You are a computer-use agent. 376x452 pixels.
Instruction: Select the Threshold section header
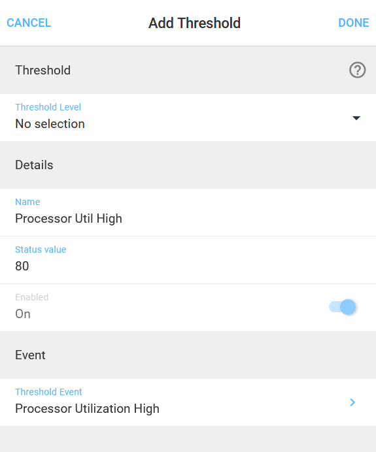click(x=188, y=70)
